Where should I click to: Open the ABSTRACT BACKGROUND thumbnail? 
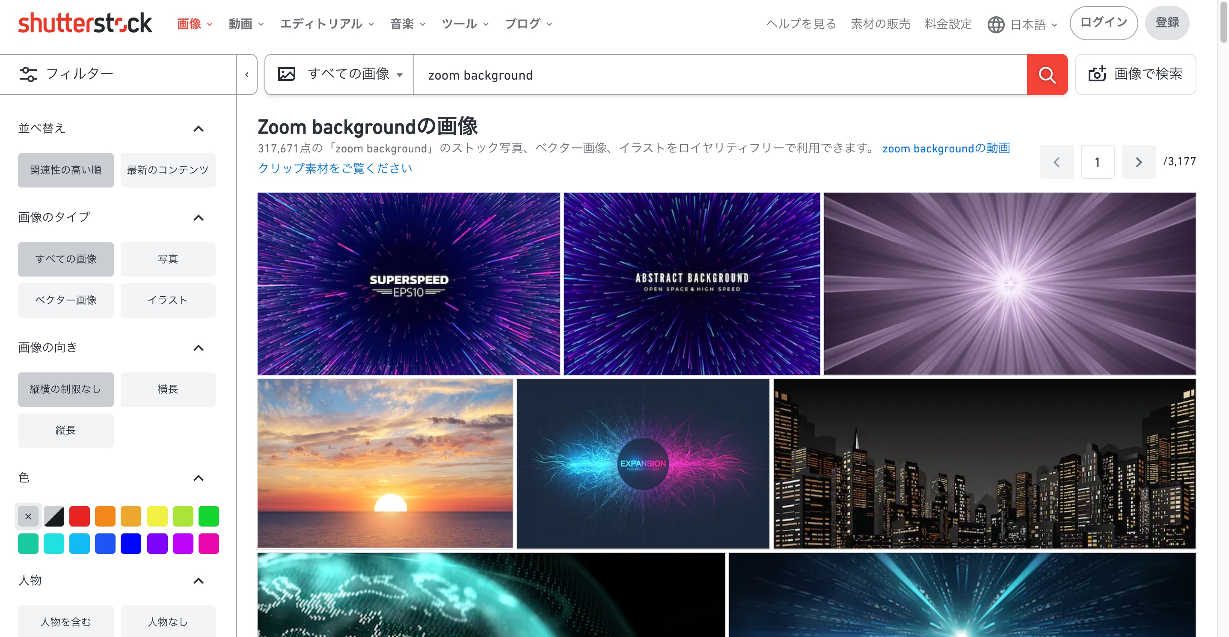pyautogui.click(x=692, y=284)
